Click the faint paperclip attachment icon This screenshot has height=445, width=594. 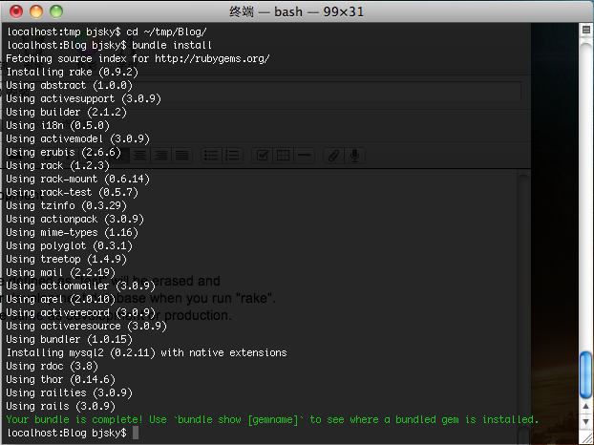pos(333,156)
